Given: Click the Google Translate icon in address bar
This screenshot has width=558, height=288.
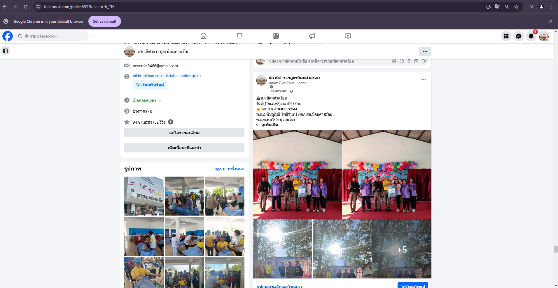Looking at the screenshot, I should pos(497,7).
